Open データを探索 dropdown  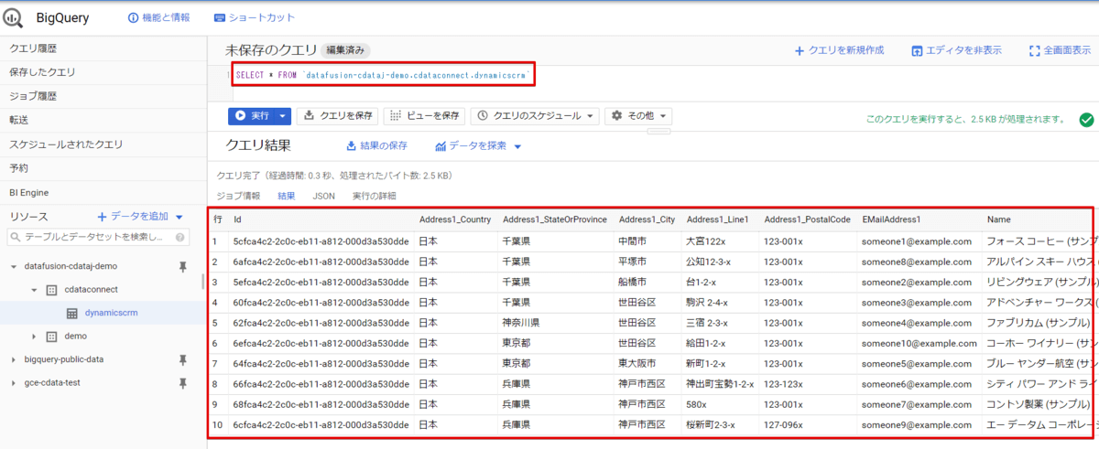click(x=478, y=145)
